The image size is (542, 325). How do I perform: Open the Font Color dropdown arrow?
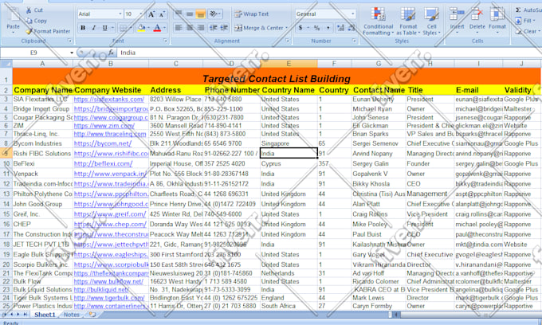coord(164,28)
